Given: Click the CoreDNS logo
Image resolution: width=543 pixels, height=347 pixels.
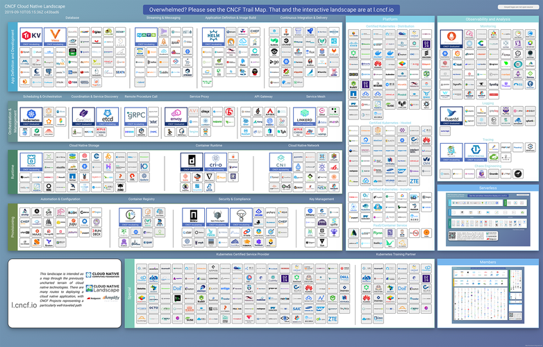Looking at the screenshot, I should [83, 117].
